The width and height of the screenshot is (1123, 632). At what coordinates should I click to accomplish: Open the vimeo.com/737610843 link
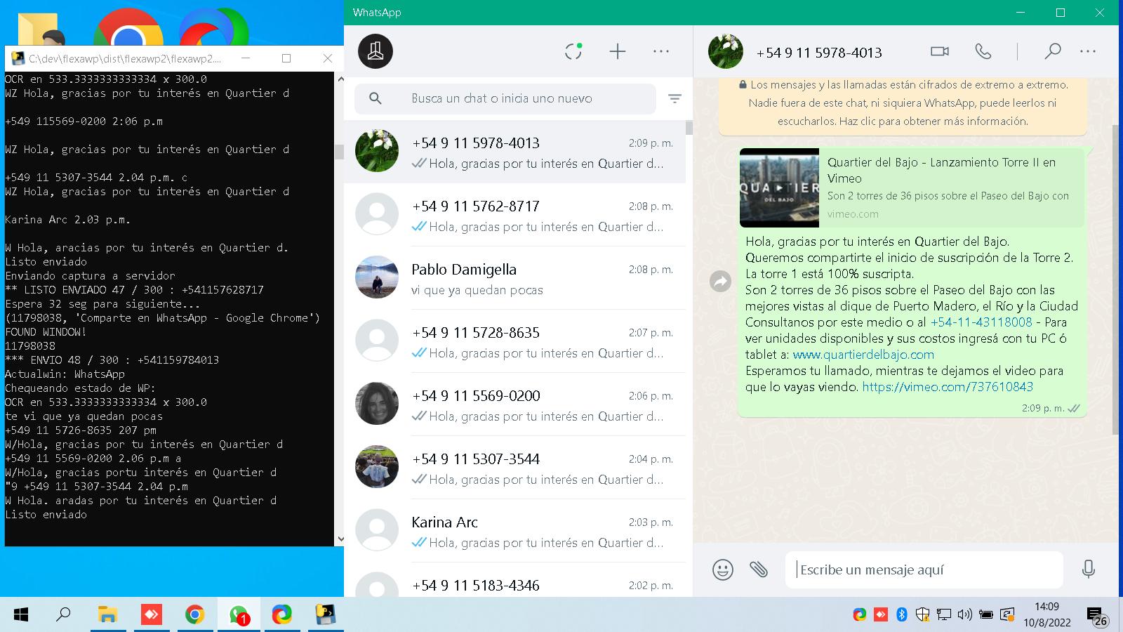click(948, 387)
